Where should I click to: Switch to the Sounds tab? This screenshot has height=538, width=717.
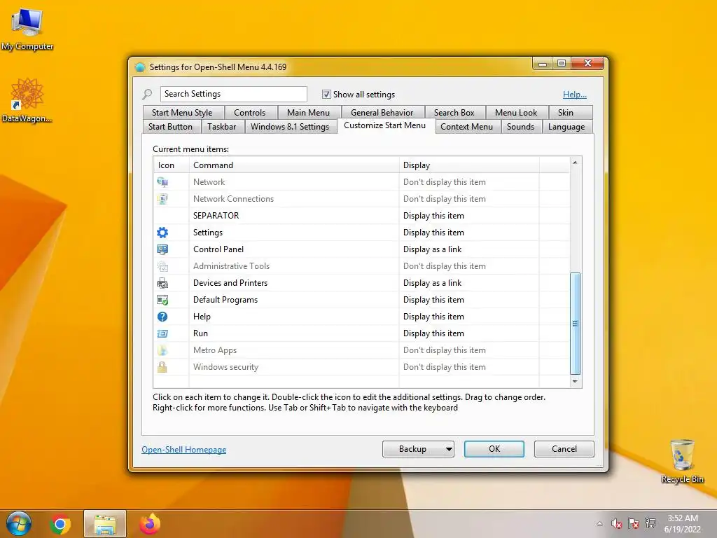(x=521, y=127)
